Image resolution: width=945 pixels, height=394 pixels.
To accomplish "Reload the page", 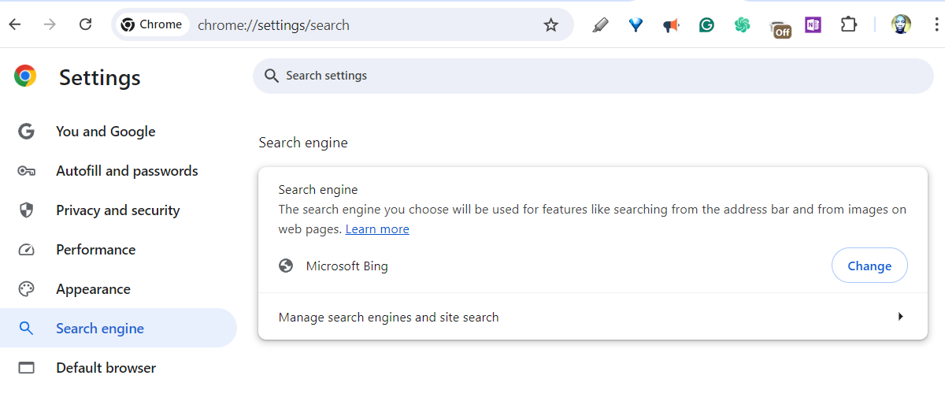I will pos(86,25).
